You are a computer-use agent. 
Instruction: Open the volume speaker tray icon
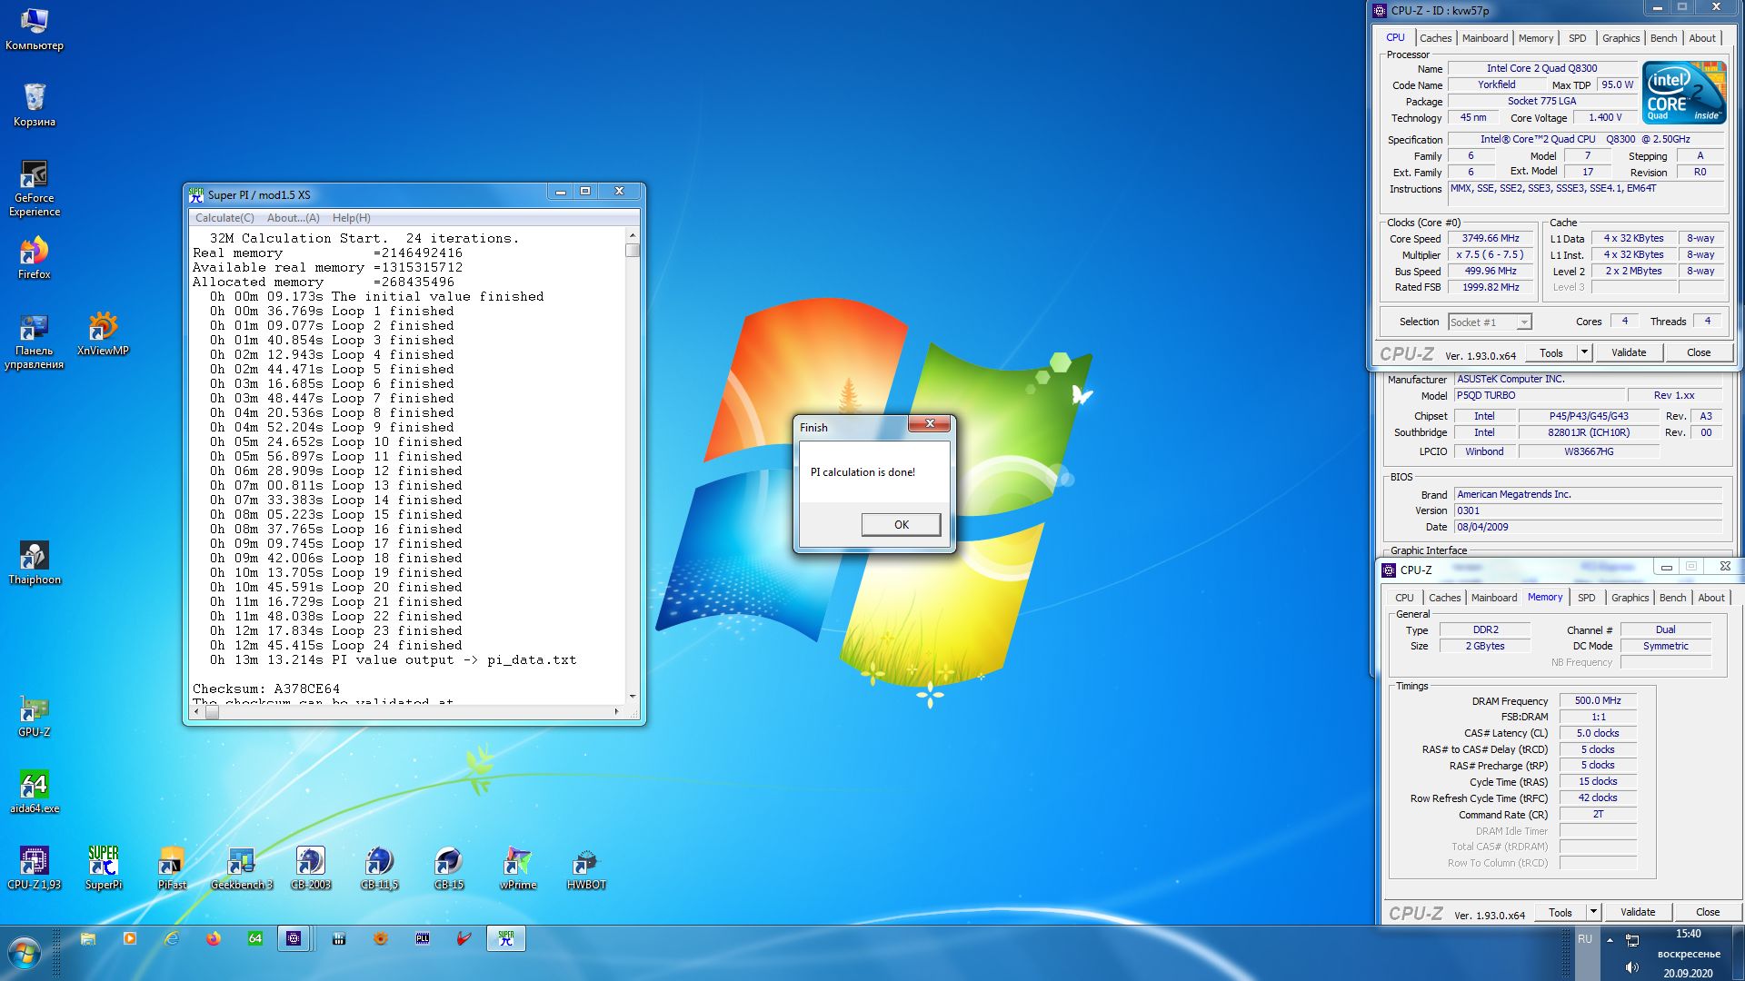[1631, 966]
